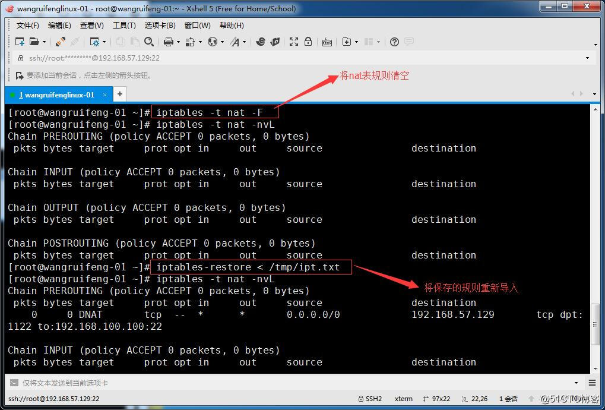605x410 pixels.
Task: Click the terminal scrollbar down arrow
Action: [x=595, y=369]
